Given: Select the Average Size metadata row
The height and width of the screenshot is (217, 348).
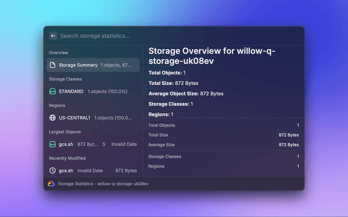Looking at the screenshot, I should 223,145.
